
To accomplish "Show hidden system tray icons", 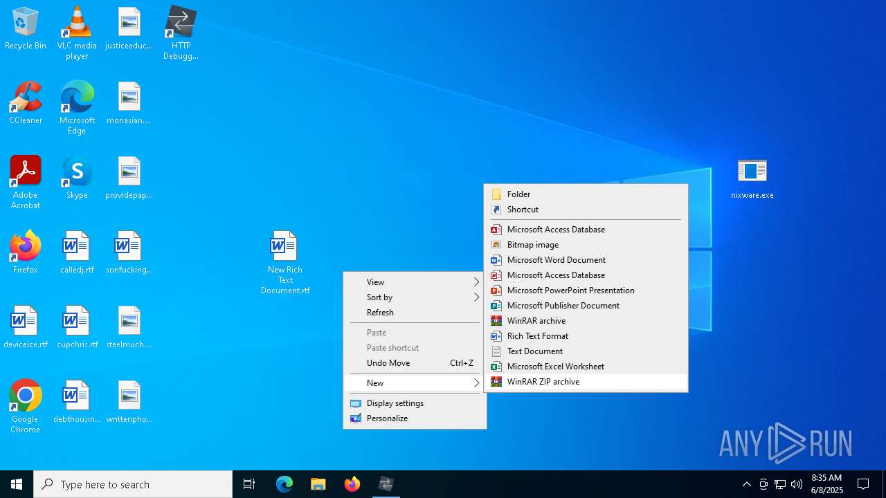I will click(x=746, y=484).
